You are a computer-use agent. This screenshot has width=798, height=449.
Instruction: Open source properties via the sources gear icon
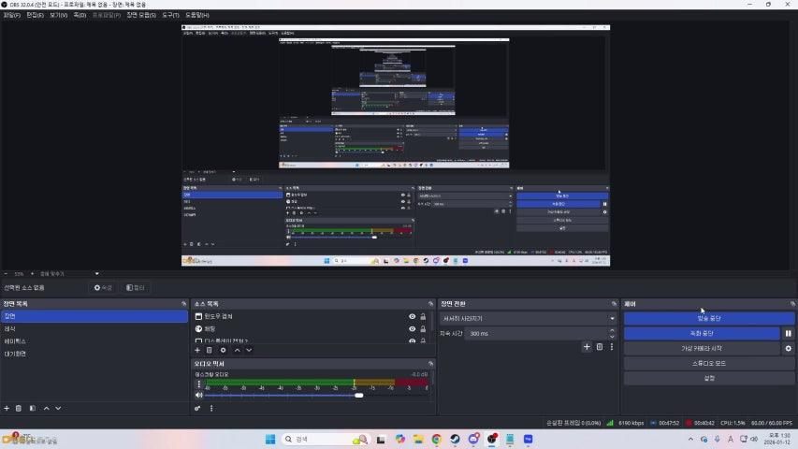click(x=223, y=350)
